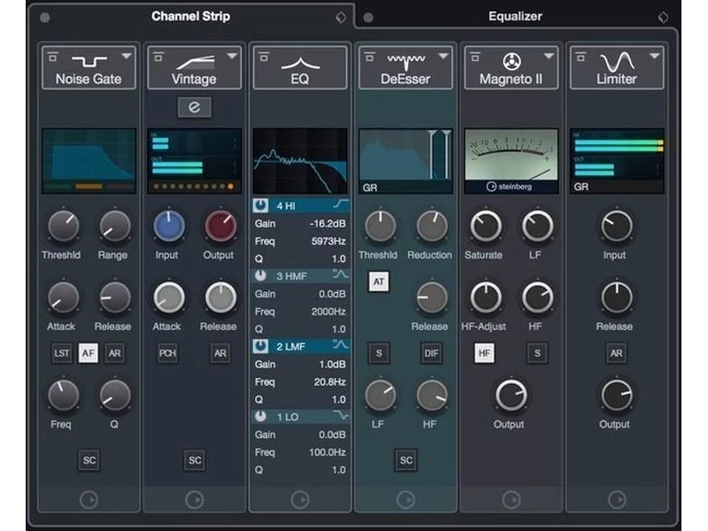Screen dimensions: 708x531
Task: Click the DeEsser module handle icon
Action: 370,58
